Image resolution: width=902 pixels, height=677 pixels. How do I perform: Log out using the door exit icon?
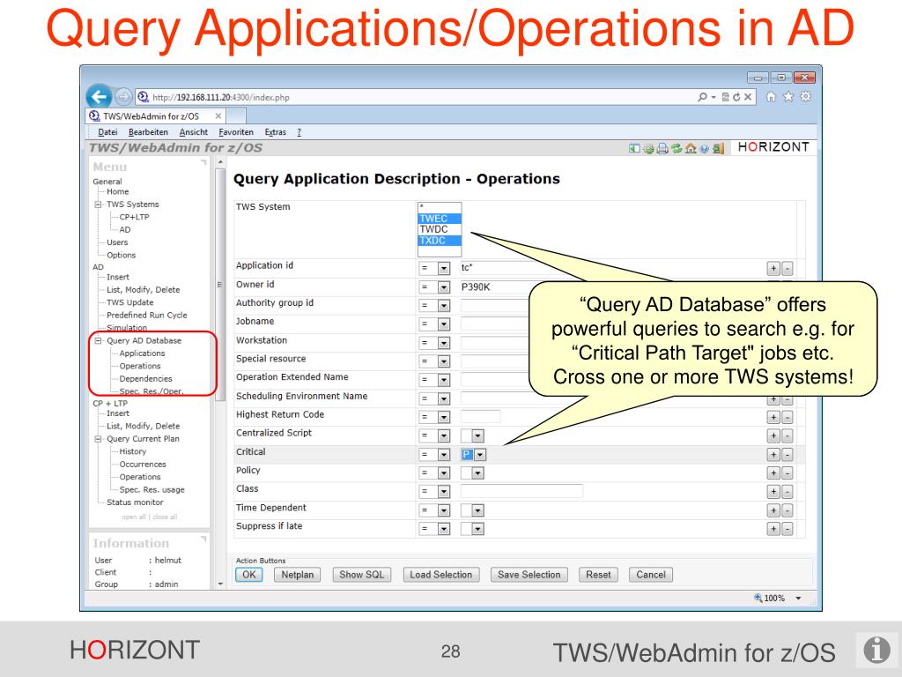718,148
